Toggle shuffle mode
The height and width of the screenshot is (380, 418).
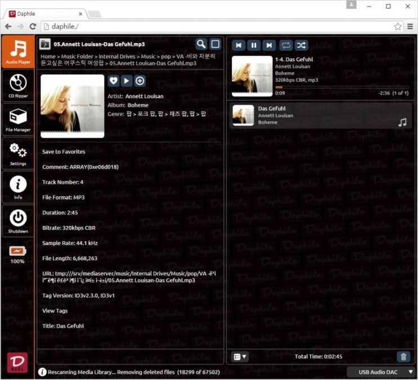pyautogui.click(x=302, y=45)
